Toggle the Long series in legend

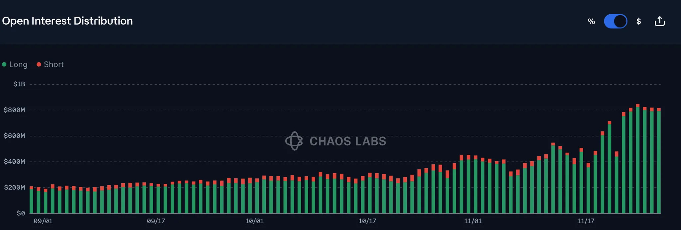(15, 64)
